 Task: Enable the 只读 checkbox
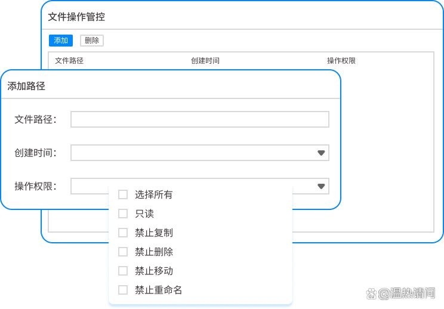(123, 214)
